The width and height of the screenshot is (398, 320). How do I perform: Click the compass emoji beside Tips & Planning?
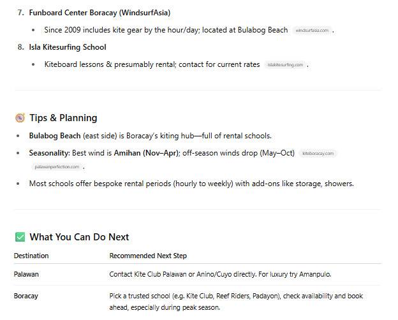pyautogui.click(x=20, y=118)
